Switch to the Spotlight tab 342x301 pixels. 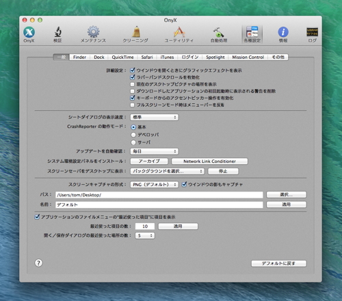215,57
